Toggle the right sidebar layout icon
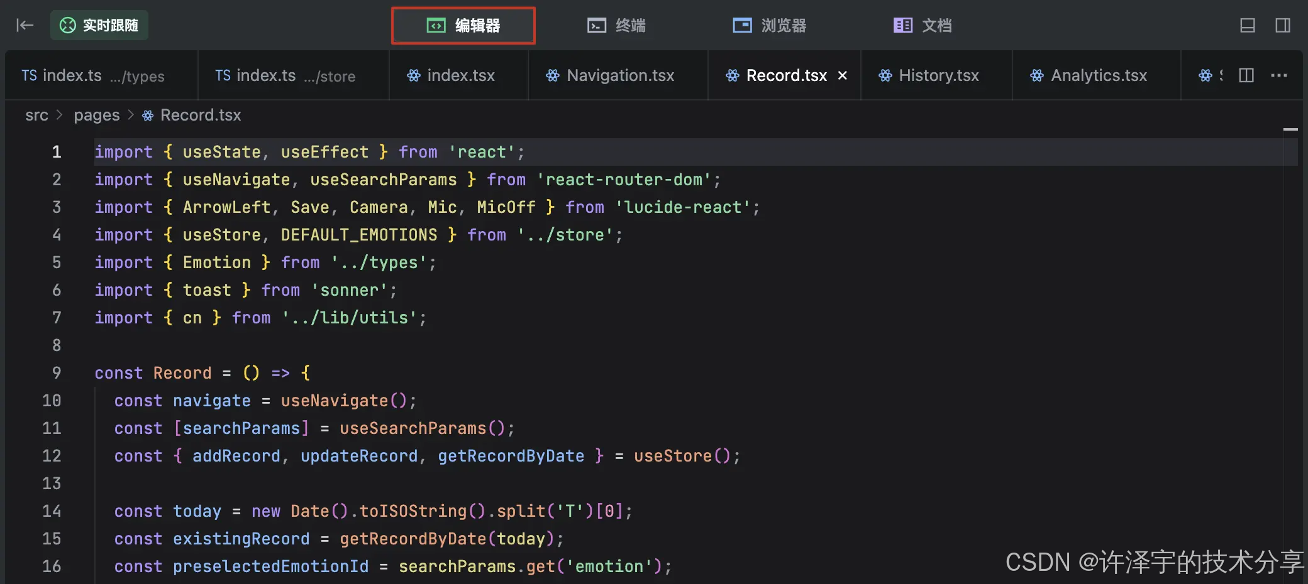 (1283, 25)
